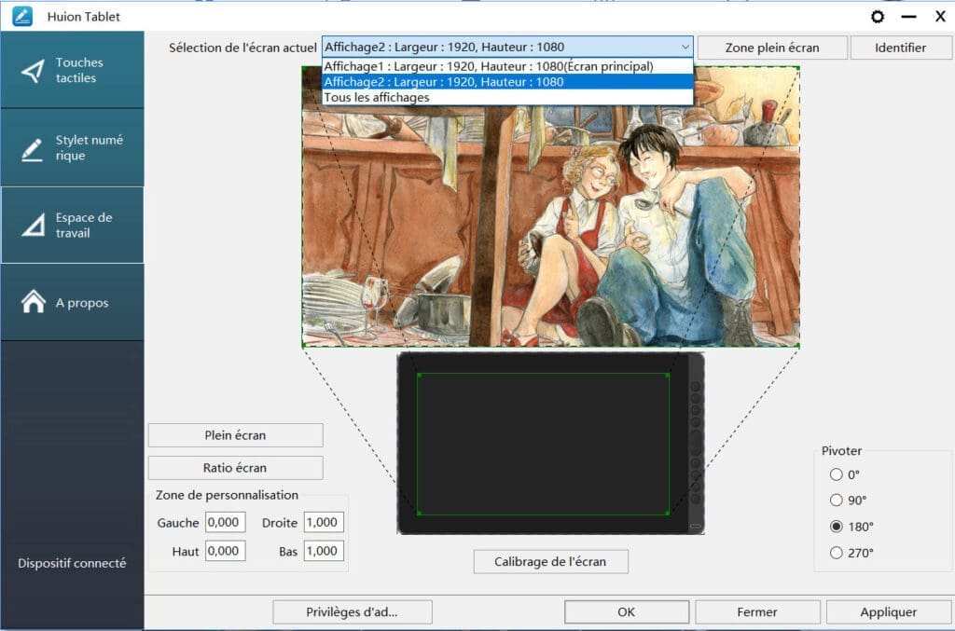Click the Identifier button
Viewport: 955px width, 631px height.
point(900,48)
